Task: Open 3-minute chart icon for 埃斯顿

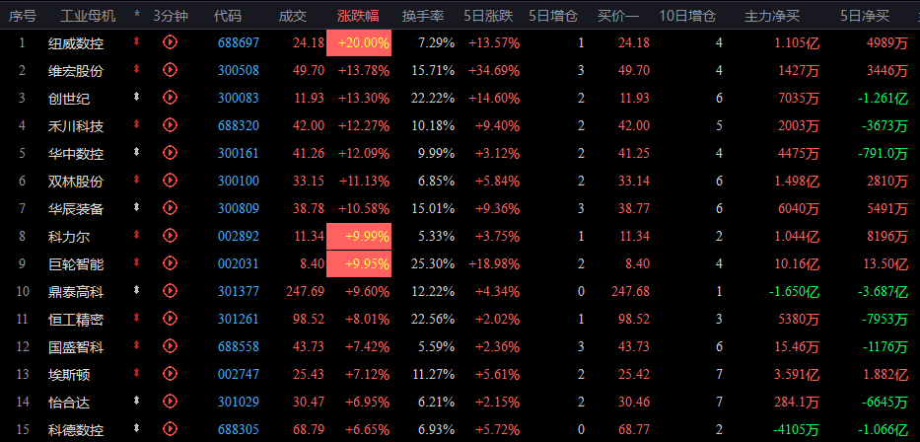Action: 171,374
